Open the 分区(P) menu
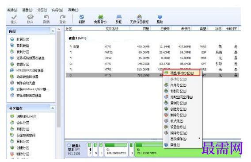 (x=42, y=10)
